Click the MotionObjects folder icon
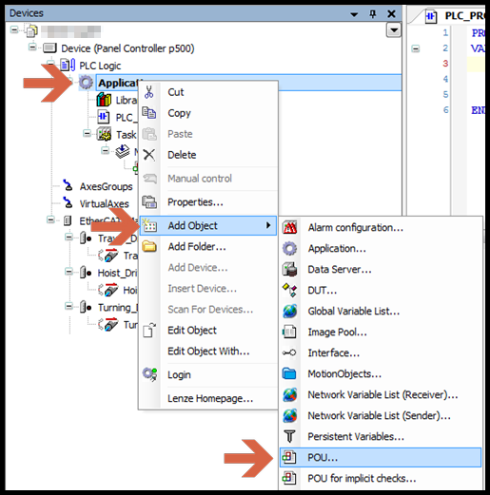Image resolution: width=490 pixels, height=495 pixels. pos(289,373)
